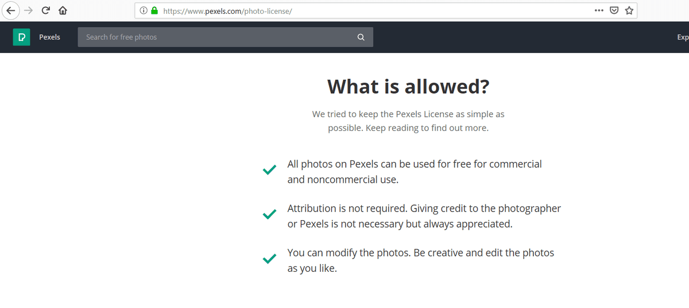689x308 pixels.
Task: Bookmark this page with the star
Action: (629, 10)
